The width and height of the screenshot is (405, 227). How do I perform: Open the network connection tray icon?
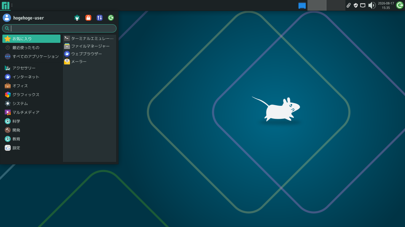coord(363,5)
